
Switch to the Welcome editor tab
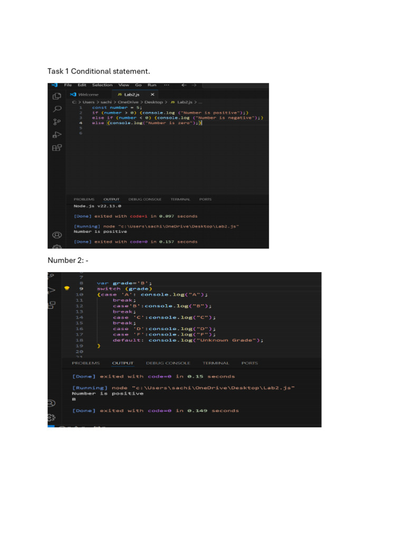85,95
